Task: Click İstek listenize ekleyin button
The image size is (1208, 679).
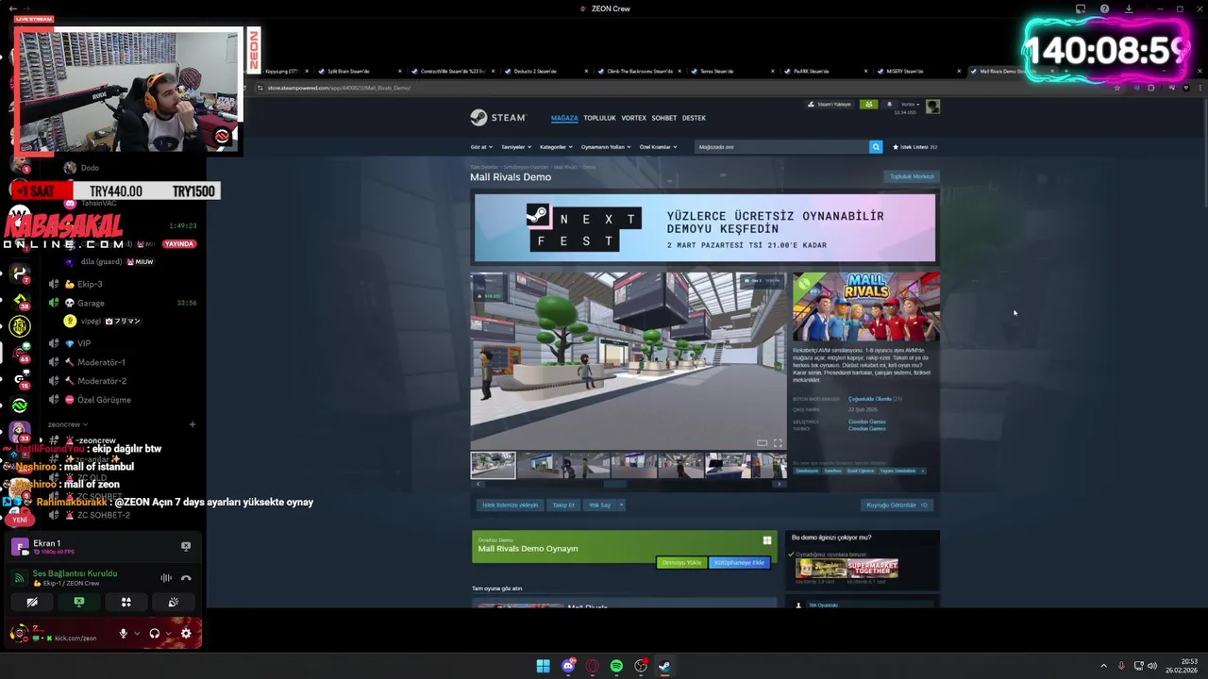Action: 511,505
